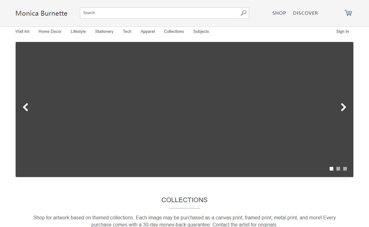Open the Home Decor menu
This screenshot has height=227, width=369.
50,31
